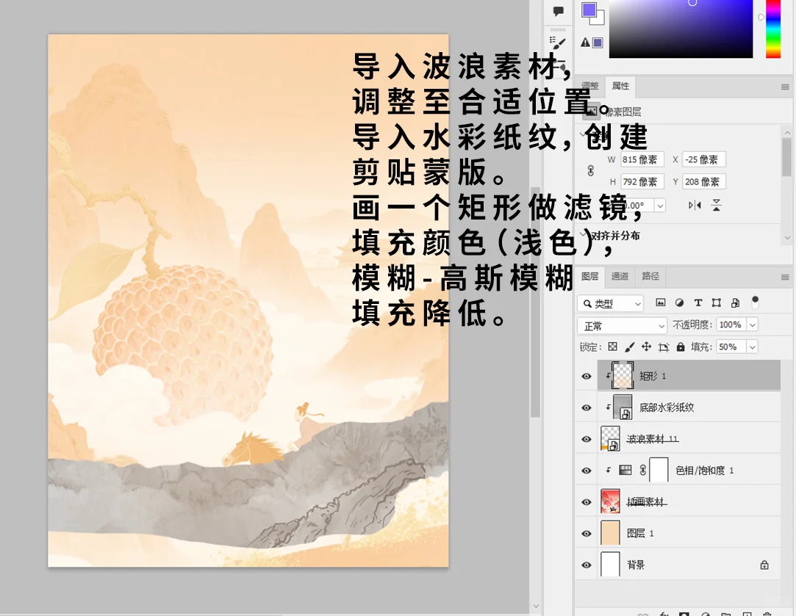Image resolution: width=796 pixels, height=616 pixels.
Task: Click the mask link chain on 色相/饱和度 1
Action: [x=642, y=470]
